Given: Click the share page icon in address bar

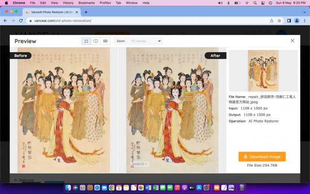Looking at the screenshot, I should (x=271, y=20).
